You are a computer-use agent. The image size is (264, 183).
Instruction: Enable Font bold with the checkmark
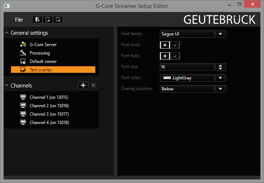(175, 45)
